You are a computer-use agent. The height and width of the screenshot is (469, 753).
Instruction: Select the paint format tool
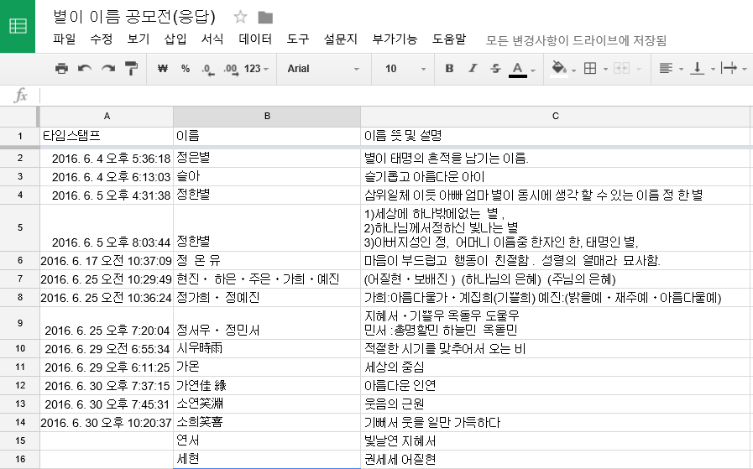pos(131,69)
